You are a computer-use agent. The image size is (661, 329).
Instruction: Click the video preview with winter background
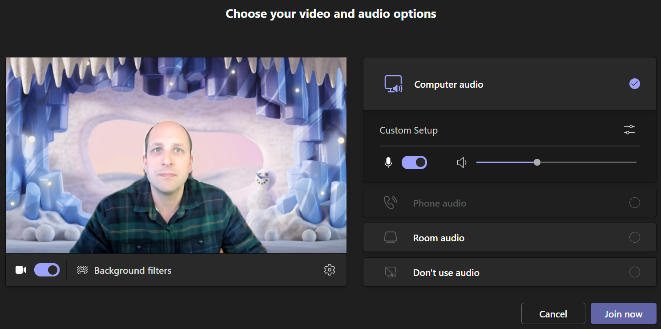pyautogui.click(x=176, y=155)
